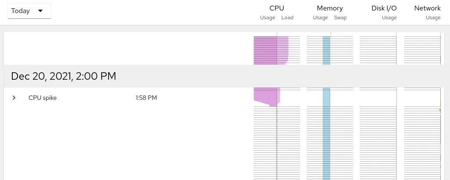This screenshot has height=180, width=450.
Task: Click the Disk I/O column header
Action: click(384, 8)
